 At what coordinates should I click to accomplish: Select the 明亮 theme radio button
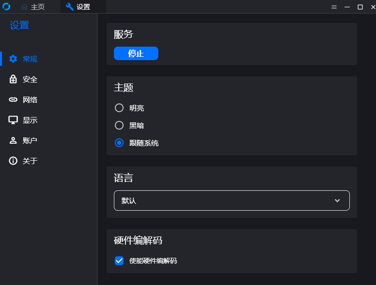[119, 108]
